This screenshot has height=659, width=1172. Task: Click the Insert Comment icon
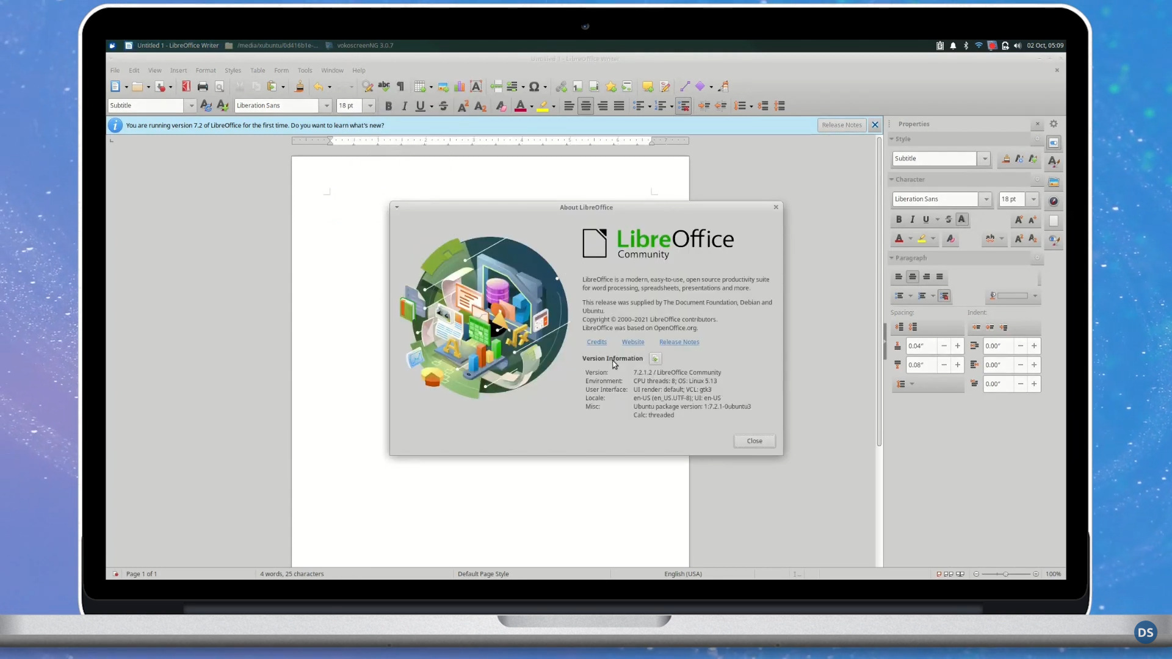648,87
